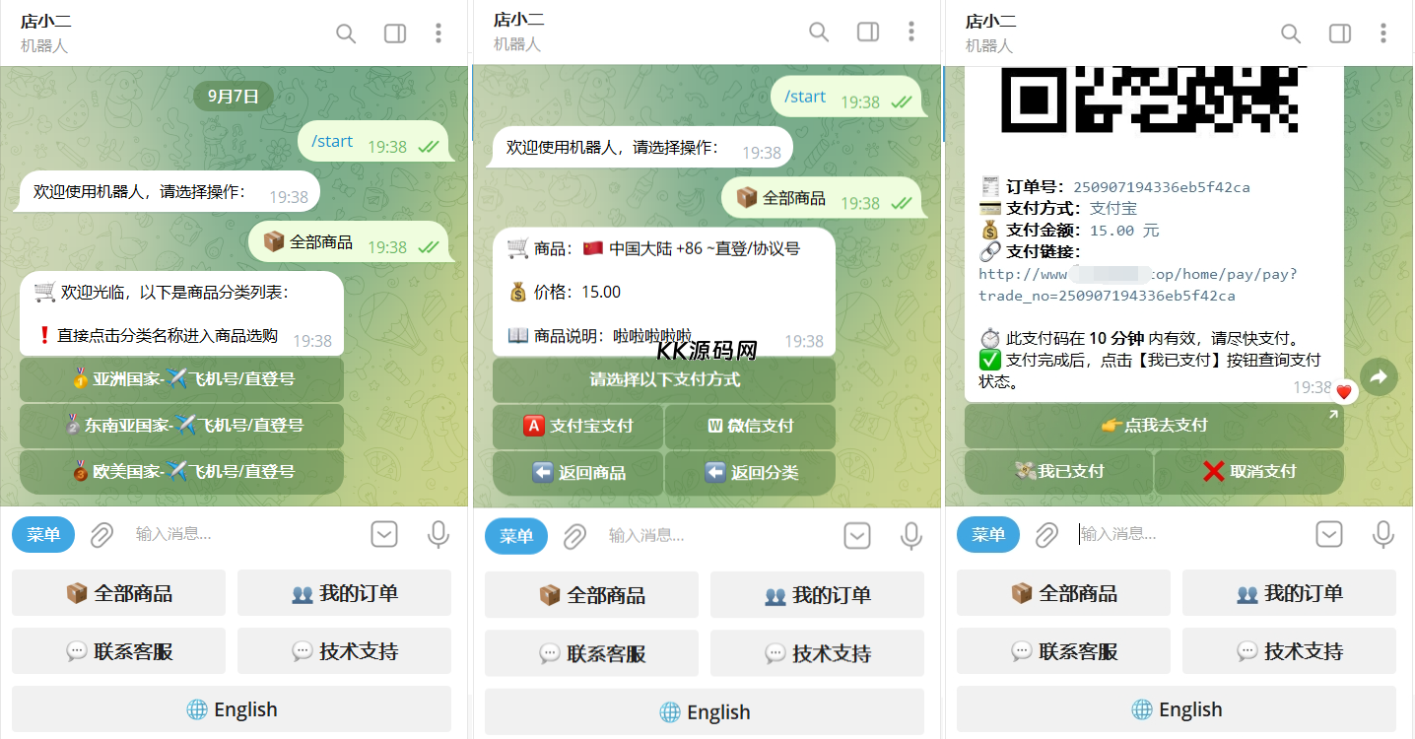This screenshot has height=739, width=1415.
Task: Open the 菜单 button in middle chat
Action: (517, 536)
